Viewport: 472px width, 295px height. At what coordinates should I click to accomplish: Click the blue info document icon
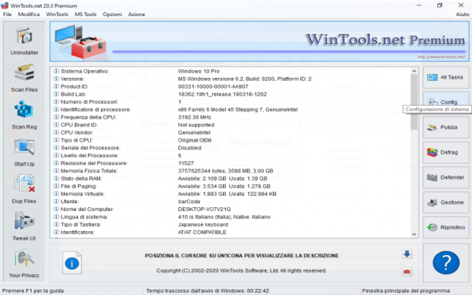(x=72, y=263)
